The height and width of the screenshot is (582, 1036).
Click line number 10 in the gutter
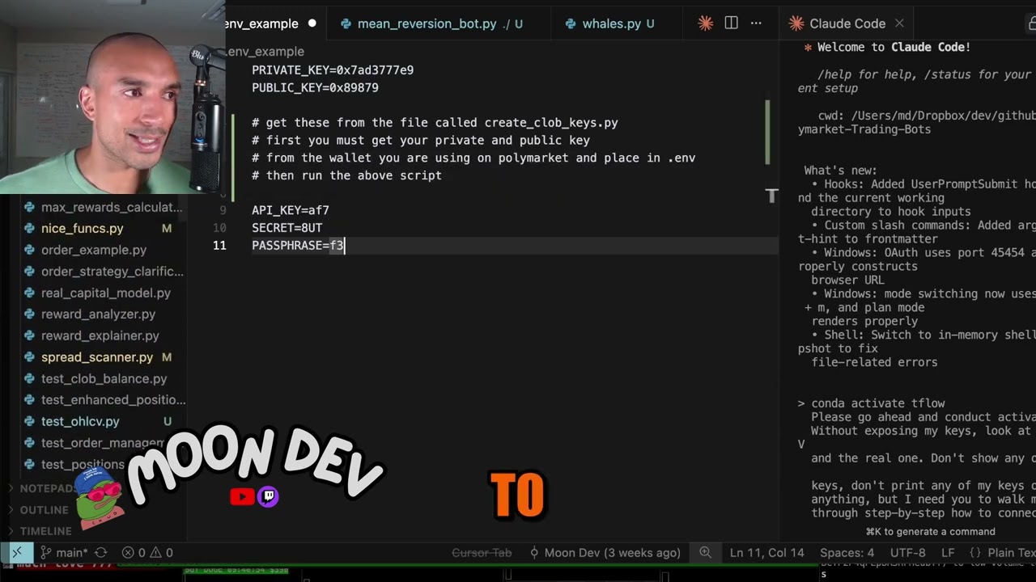click(x=219, y=228)
